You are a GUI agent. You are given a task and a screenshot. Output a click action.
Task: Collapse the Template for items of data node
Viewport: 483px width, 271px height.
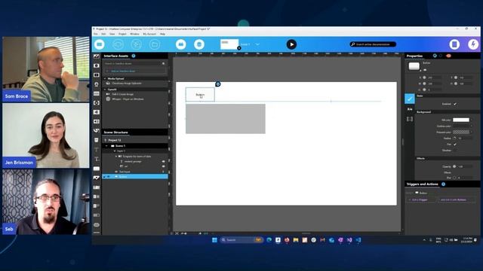(x=116, y=157)
